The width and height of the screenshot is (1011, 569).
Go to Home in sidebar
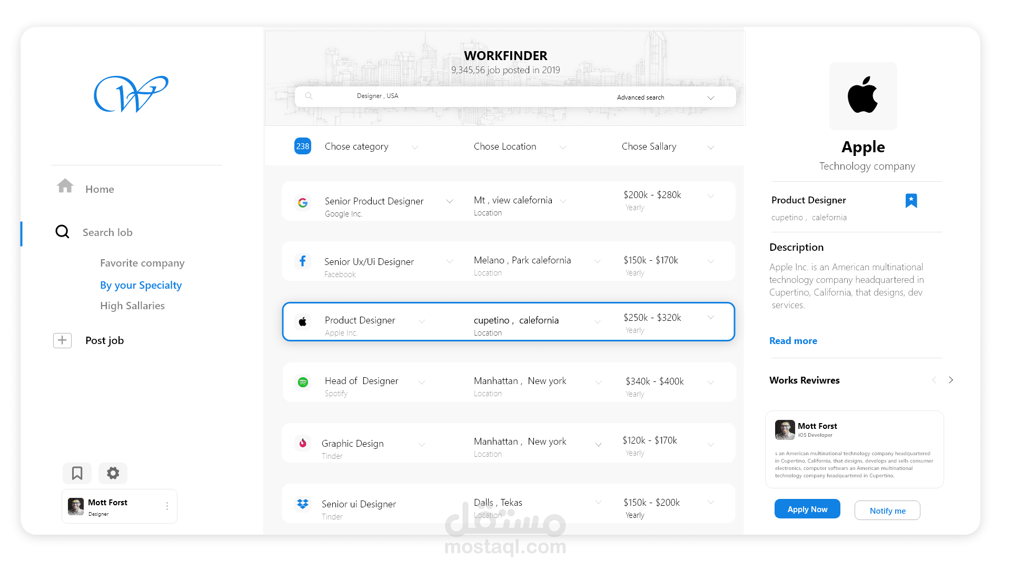(x=100, y=189)
